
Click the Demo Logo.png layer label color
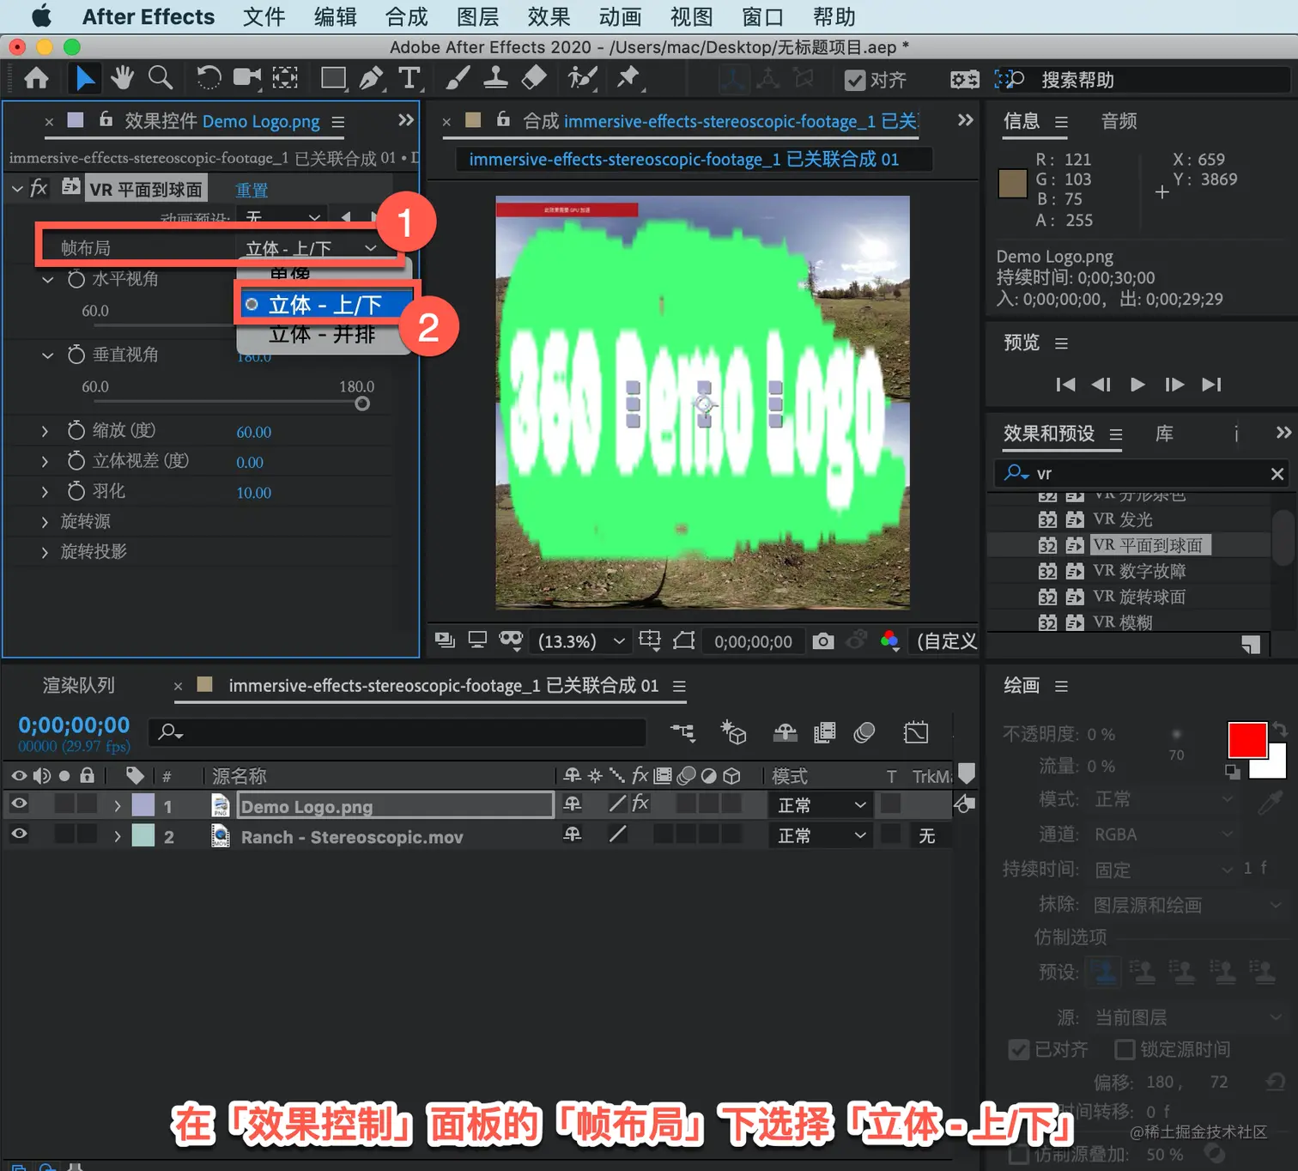[143, 805]
